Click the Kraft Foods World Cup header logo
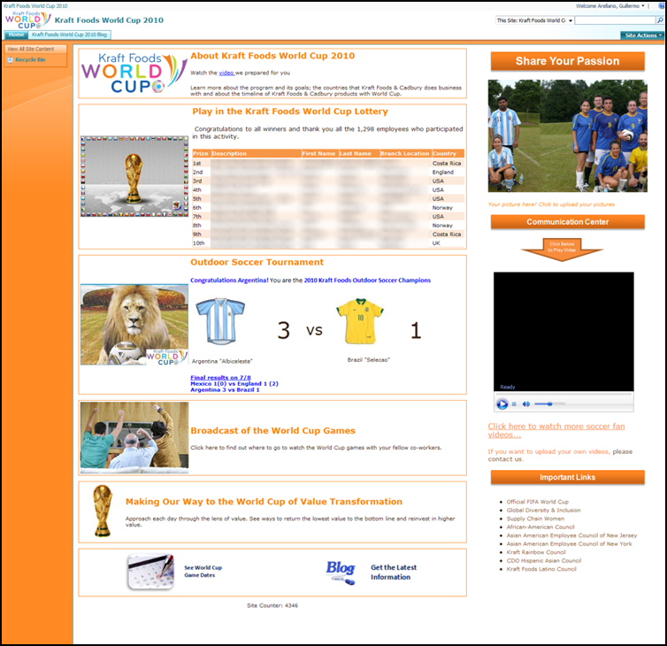This screenshot has width=667, height=646. 27,20
